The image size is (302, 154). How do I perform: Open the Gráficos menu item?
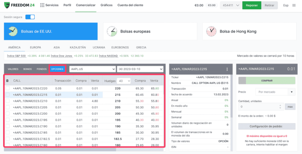pyautogui.click(x=106, y=5)
